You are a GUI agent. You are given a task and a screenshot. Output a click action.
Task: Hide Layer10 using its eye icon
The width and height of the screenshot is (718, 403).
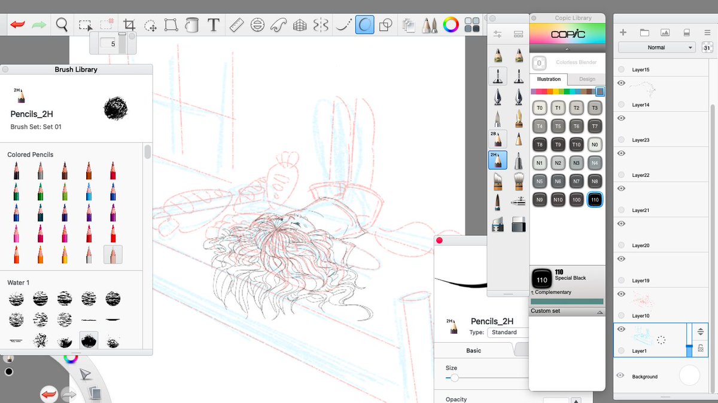(x=621, y=294)
